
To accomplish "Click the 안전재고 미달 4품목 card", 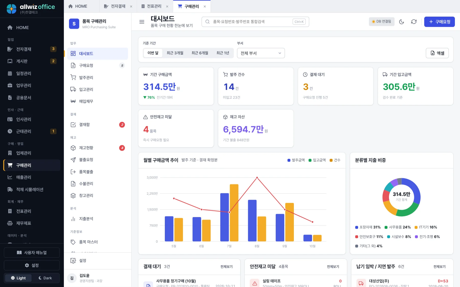I will tap(176, 129).
